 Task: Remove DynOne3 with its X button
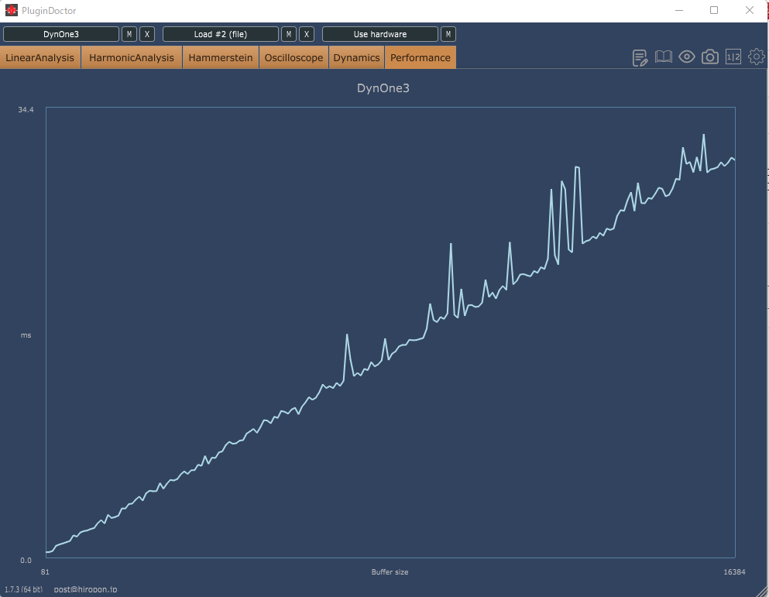click(x=147, y=34)
